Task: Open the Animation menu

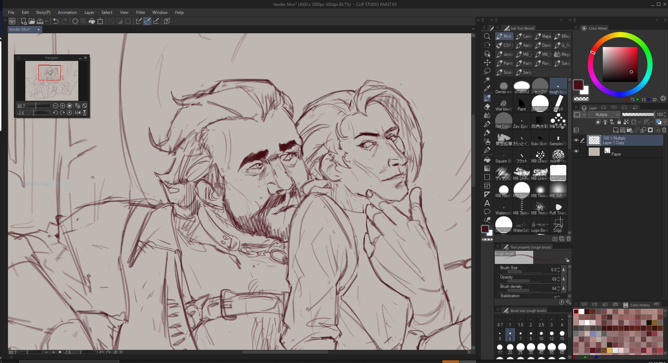Action: (x=67, y=12)
